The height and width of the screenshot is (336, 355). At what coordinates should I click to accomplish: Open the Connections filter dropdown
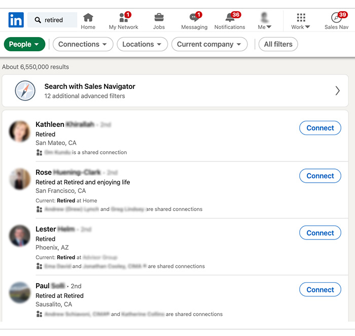click(x=83, y=44)
